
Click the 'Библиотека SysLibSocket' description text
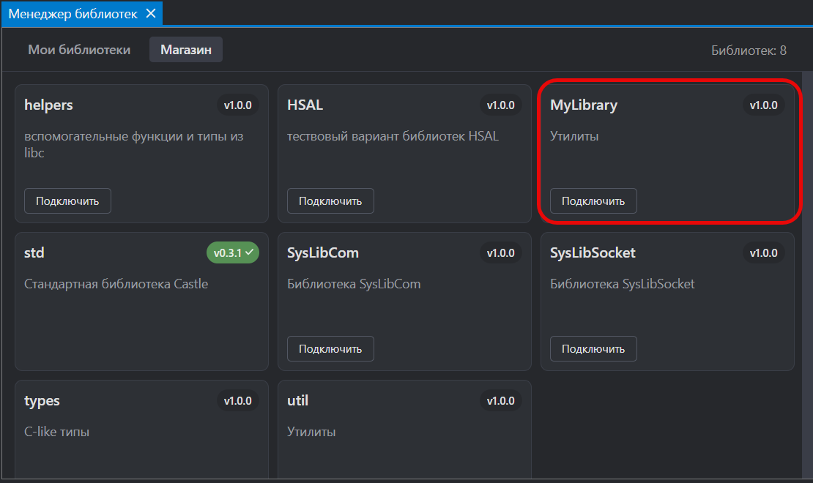622,284
